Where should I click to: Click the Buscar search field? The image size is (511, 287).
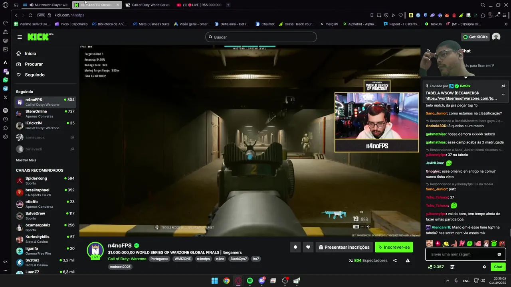point(261,37)
